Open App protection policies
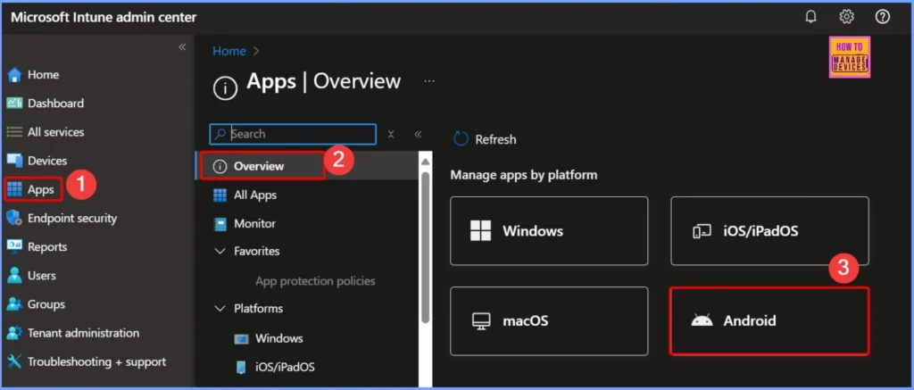The height and width of the screenshot is (390, 914). (315, 280)
